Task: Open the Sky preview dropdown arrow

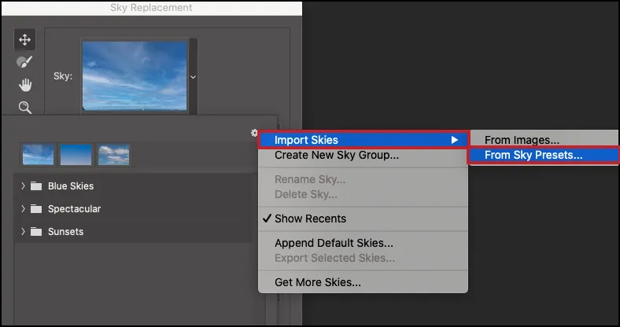Action: [193, 77]
